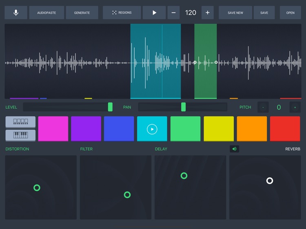Toggle the speaker icon beside REVERB
Screen dimensions: 306x229
(x=234, y=149)
